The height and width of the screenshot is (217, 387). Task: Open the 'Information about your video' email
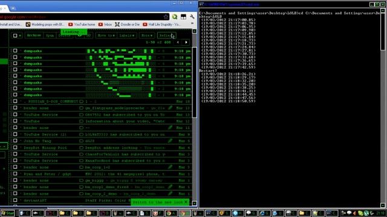click(x=125, y=121)
